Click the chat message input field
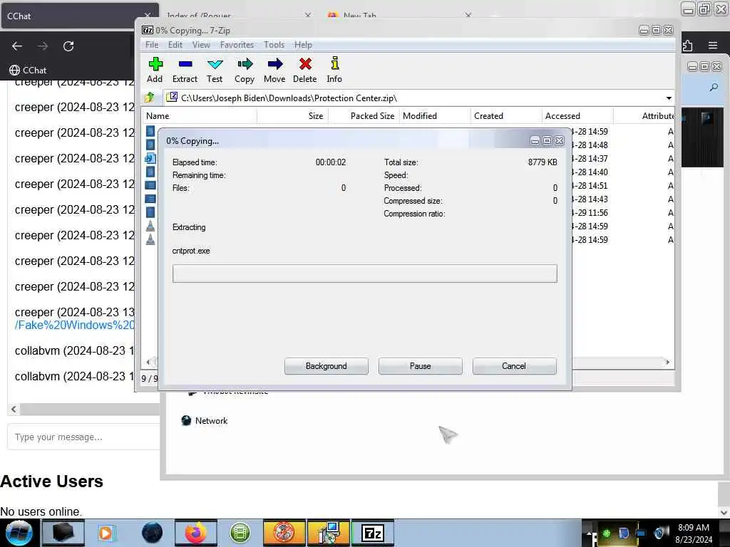The height and width of the screenshot is (547, 730). [84, 437]
